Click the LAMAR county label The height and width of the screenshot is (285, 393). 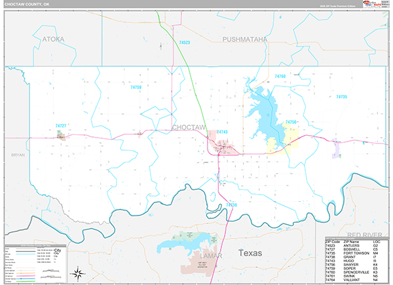point(211,256)
